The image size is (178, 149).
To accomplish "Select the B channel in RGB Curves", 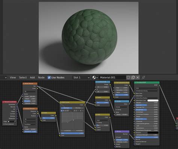I will tap(68, 111).
